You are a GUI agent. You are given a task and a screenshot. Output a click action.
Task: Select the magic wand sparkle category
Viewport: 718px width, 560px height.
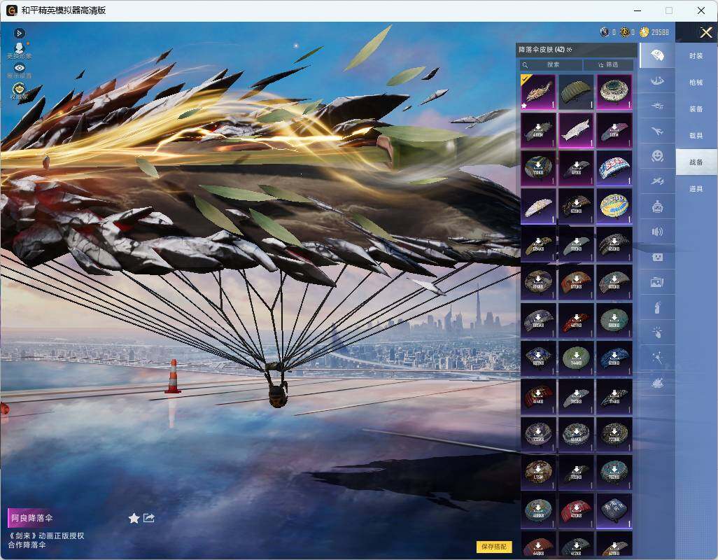[657, 358]
